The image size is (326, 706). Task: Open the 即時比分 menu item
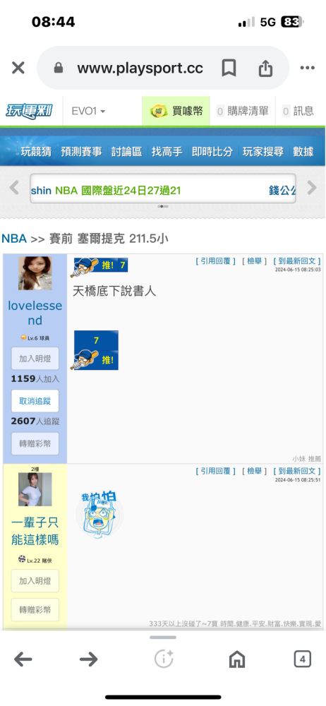212,152
